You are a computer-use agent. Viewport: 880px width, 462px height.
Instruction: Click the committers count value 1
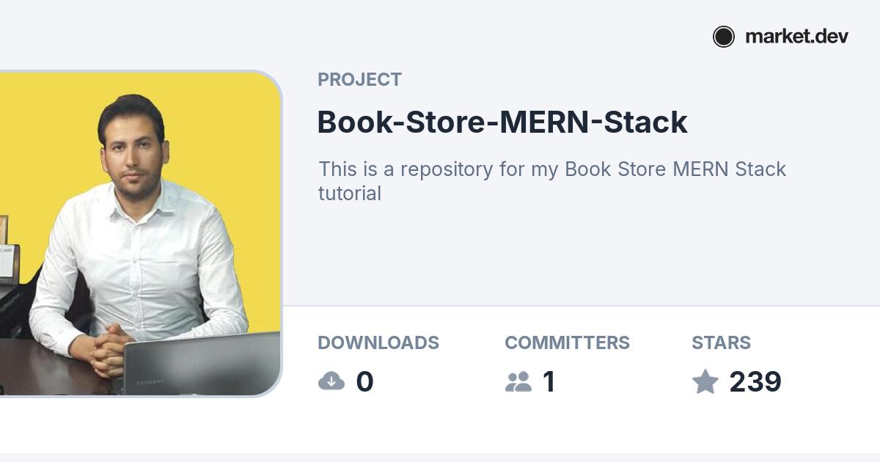pos(549,382)
